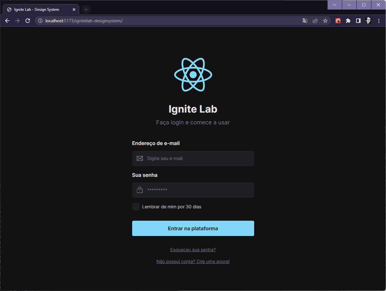
Task: Open 'Esqueceu sua senha?' link
Action: 193,250
